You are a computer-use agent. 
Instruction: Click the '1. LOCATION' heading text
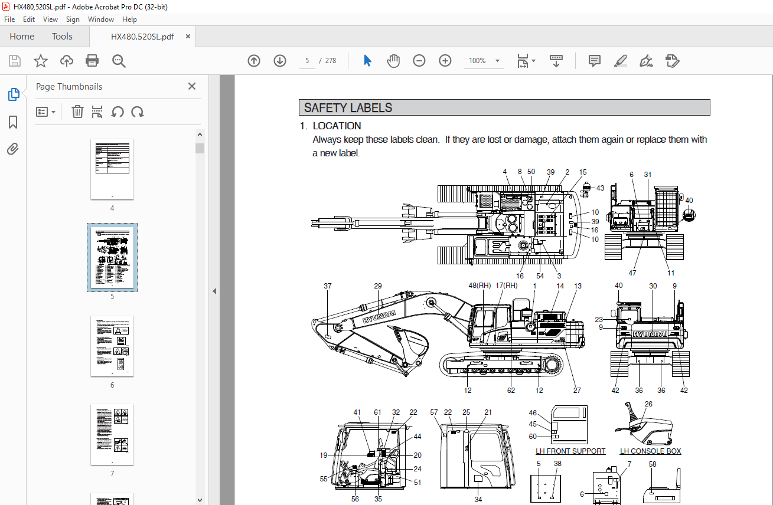coord(330,126)
